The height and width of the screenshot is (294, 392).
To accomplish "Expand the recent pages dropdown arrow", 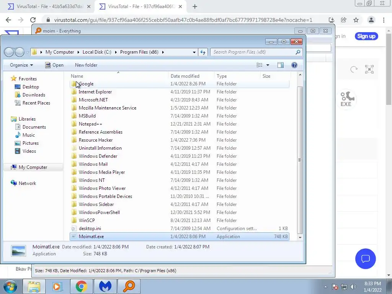I will pos(27,52).
